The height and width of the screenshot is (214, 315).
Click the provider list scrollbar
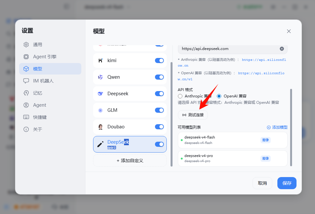(172, 114)
